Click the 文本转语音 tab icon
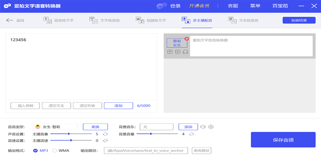 click(232, 20)
